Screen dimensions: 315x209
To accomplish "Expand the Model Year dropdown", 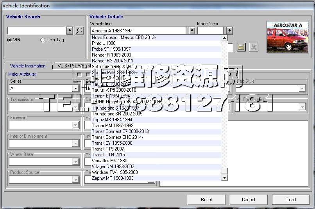I will tap(229, 30).
